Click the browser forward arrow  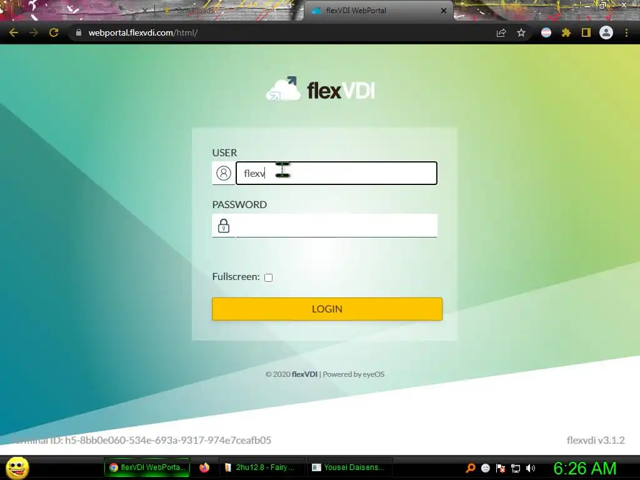tap(34, 32)
